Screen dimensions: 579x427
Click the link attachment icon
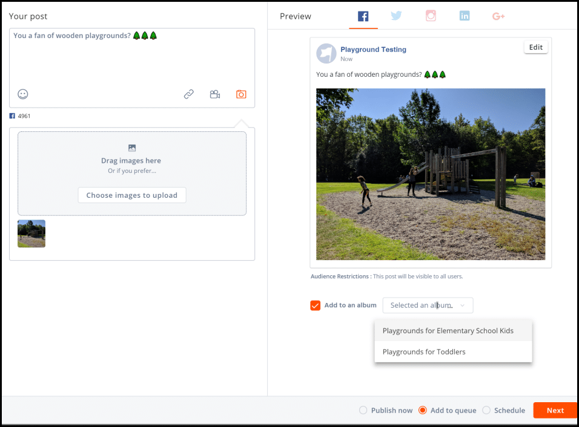pos(189,94)
